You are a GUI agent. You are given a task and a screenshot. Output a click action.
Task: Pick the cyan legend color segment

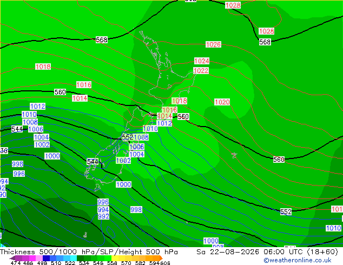(74, 258)
